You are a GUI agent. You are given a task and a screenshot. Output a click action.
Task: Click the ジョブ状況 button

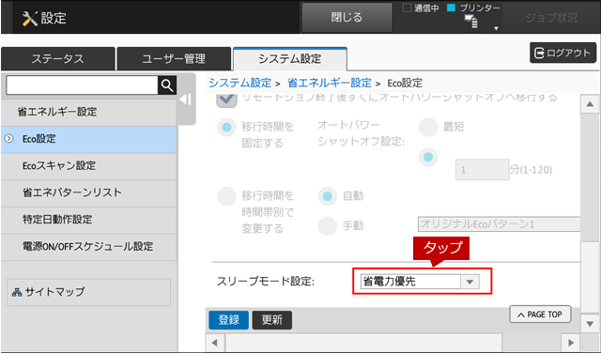point(551,18)
